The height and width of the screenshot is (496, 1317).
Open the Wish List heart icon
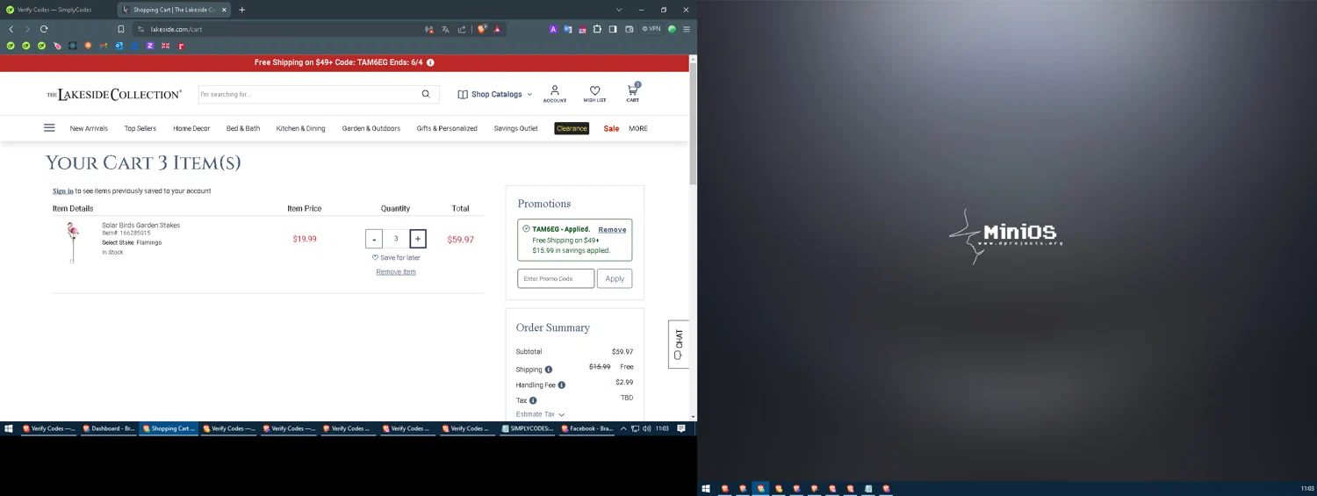coord(594,93)
